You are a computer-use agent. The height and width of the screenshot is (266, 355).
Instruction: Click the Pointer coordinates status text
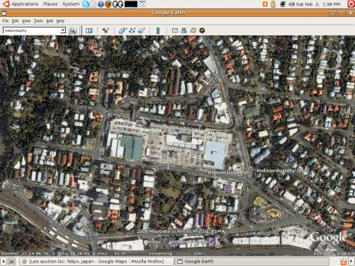click(49, 253)
